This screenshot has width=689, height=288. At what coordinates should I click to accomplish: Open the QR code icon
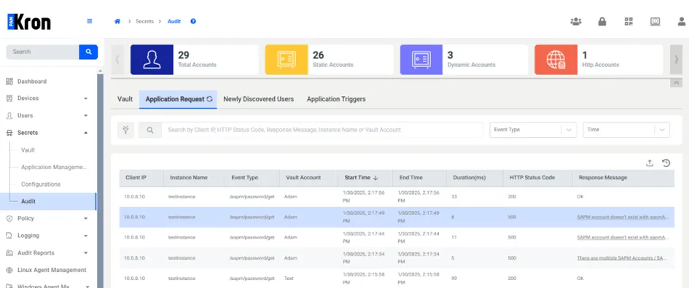[628, 22]
